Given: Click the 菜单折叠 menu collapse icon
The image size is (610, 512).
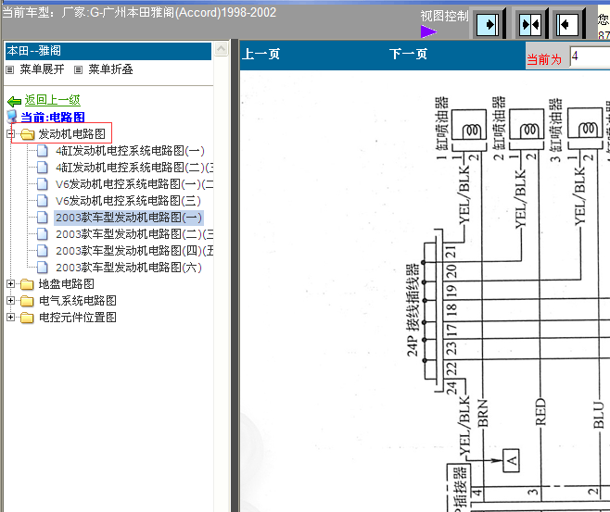Looking at the screenshot, I should click(x=78, y=70).
